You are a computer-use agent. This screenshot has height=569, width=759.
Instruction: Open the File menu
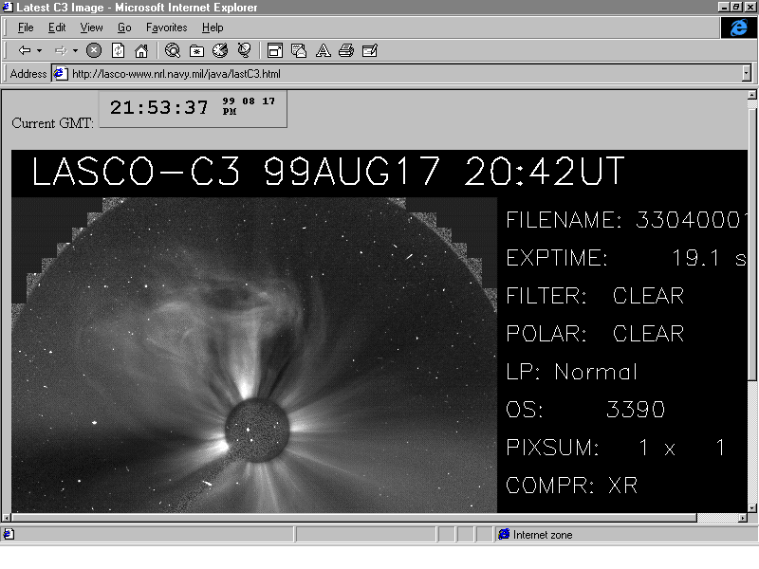point(26,28)
